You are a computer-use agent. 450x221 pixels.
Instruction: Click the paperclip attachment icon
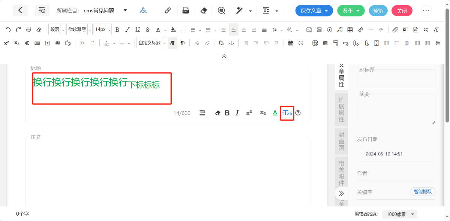[x=395, y=30]
